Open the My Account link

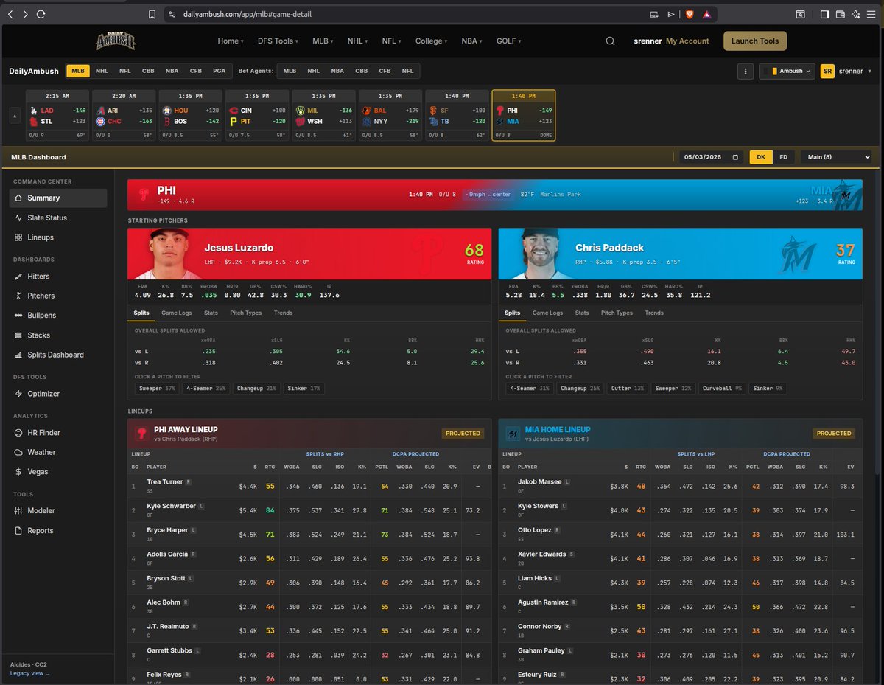pyautogui.click(x=687, y=41)
